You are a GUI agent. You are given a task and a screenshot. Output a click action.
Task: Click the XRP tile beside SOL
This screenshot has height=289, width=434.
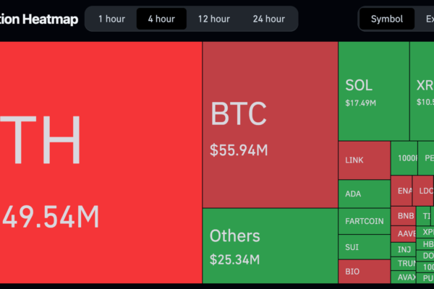coord(422,91)
